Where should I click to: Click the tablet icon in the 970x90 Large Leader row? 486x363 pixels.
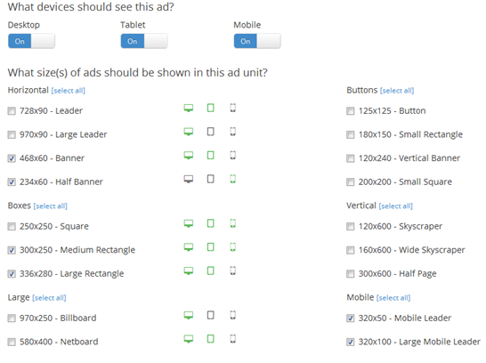tap(210, 132)
